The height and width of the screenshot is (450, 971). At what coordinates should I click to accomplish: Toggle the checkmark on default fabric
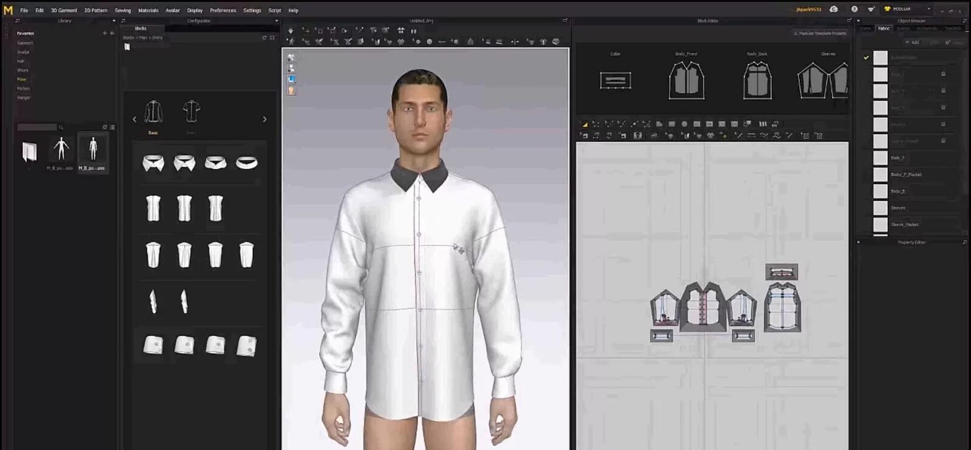(866, 58)
